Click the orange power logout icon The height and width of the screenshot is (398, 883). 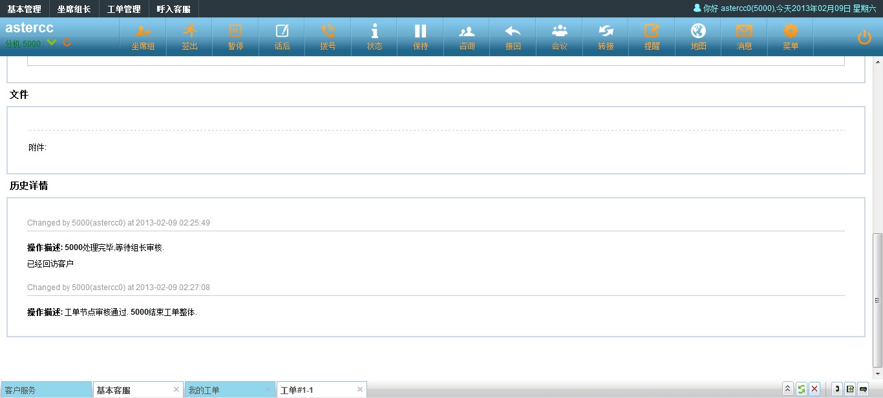pos(864,37)
